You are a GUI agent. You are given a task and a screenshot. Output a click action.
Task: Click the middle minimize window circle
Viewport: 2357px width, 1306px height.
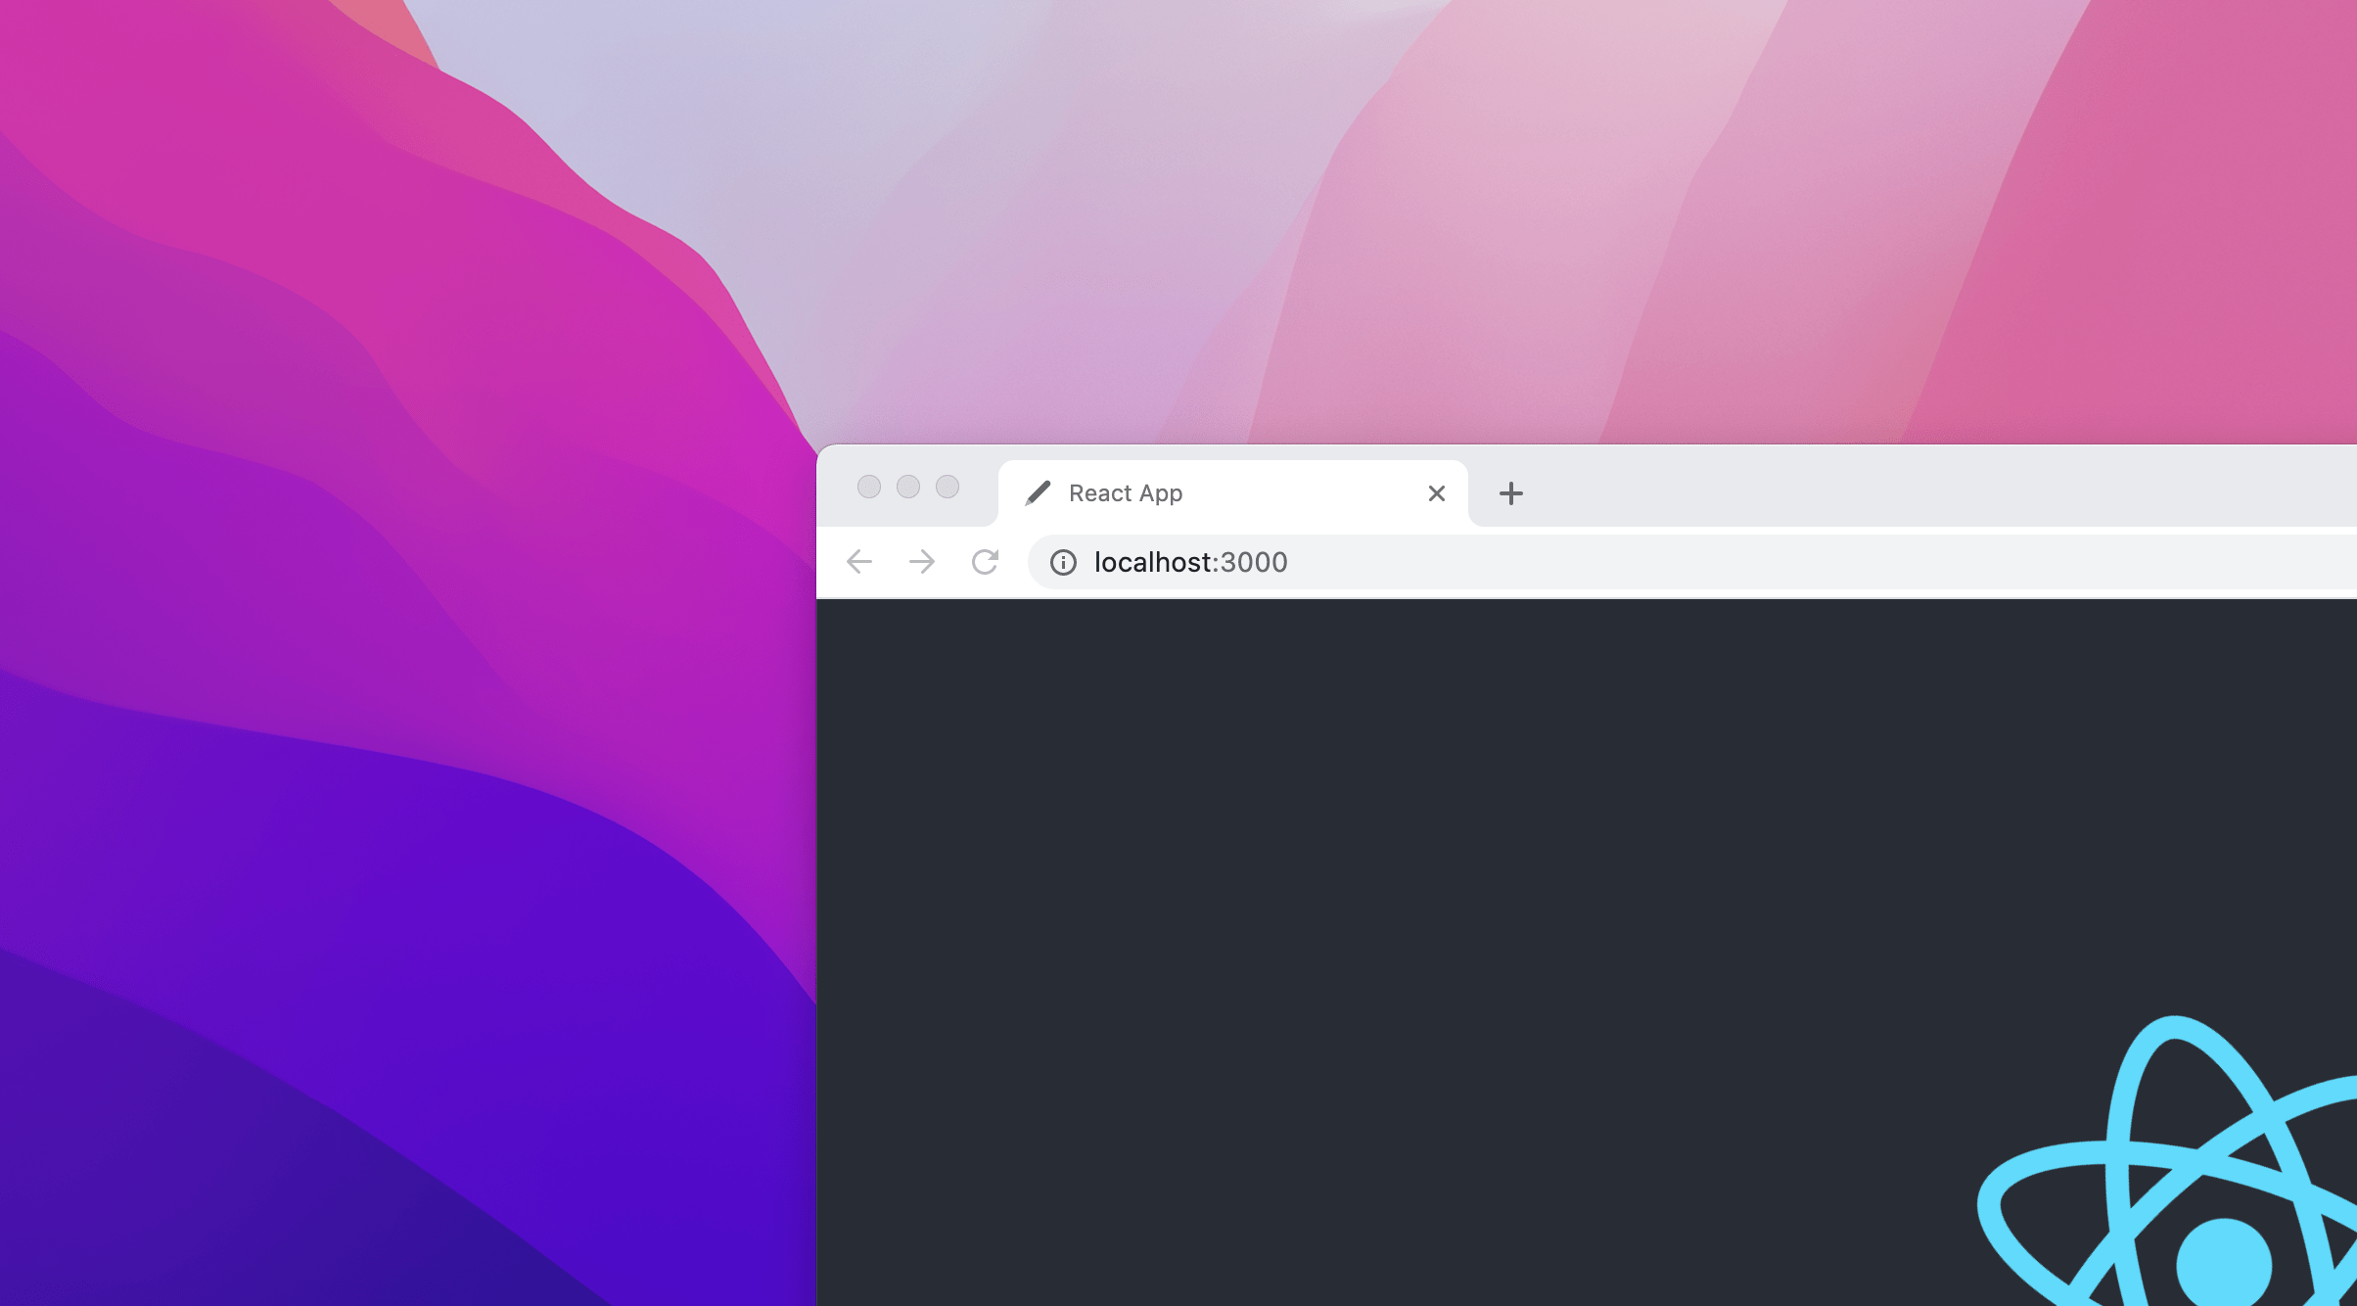coord(908,487)
